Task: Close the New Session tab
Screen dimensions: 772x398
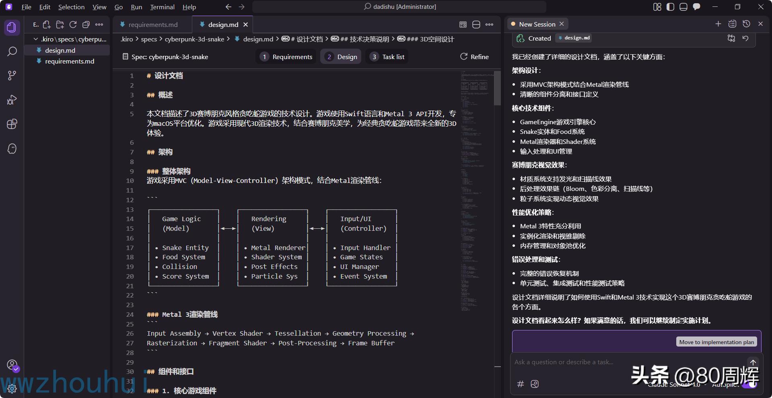Action: 562,24
